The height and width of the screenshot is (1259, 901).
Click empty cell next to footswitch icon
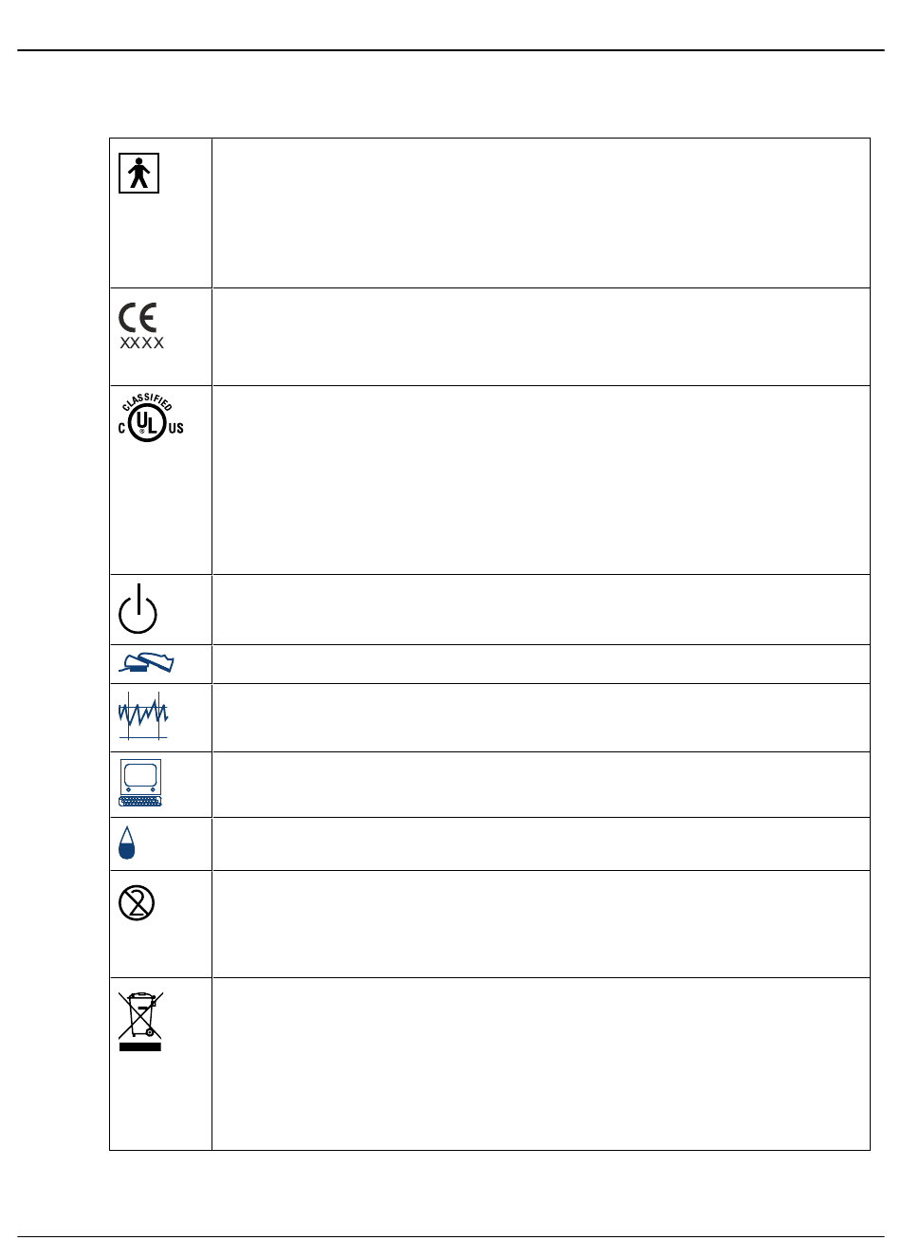[541, 664]
